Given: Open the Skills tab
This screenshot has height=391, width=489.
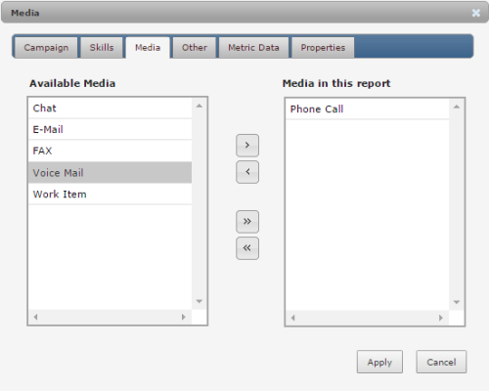Looking at the screenshot, I should [102, 48].
